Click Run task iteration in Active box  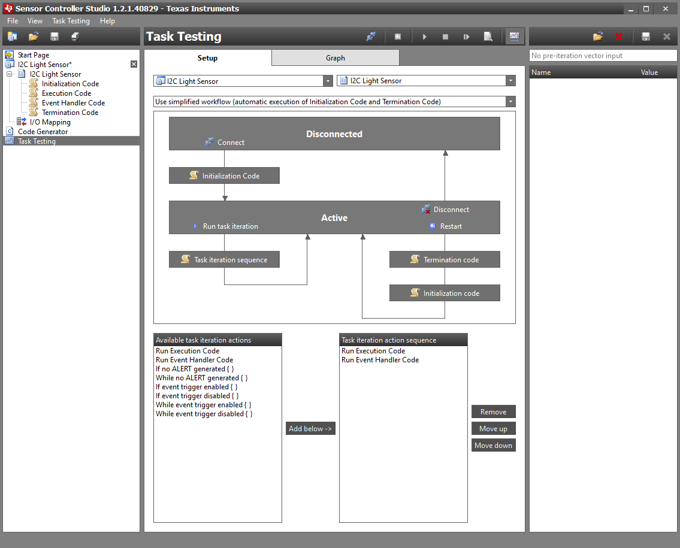[x=225, y=226]
